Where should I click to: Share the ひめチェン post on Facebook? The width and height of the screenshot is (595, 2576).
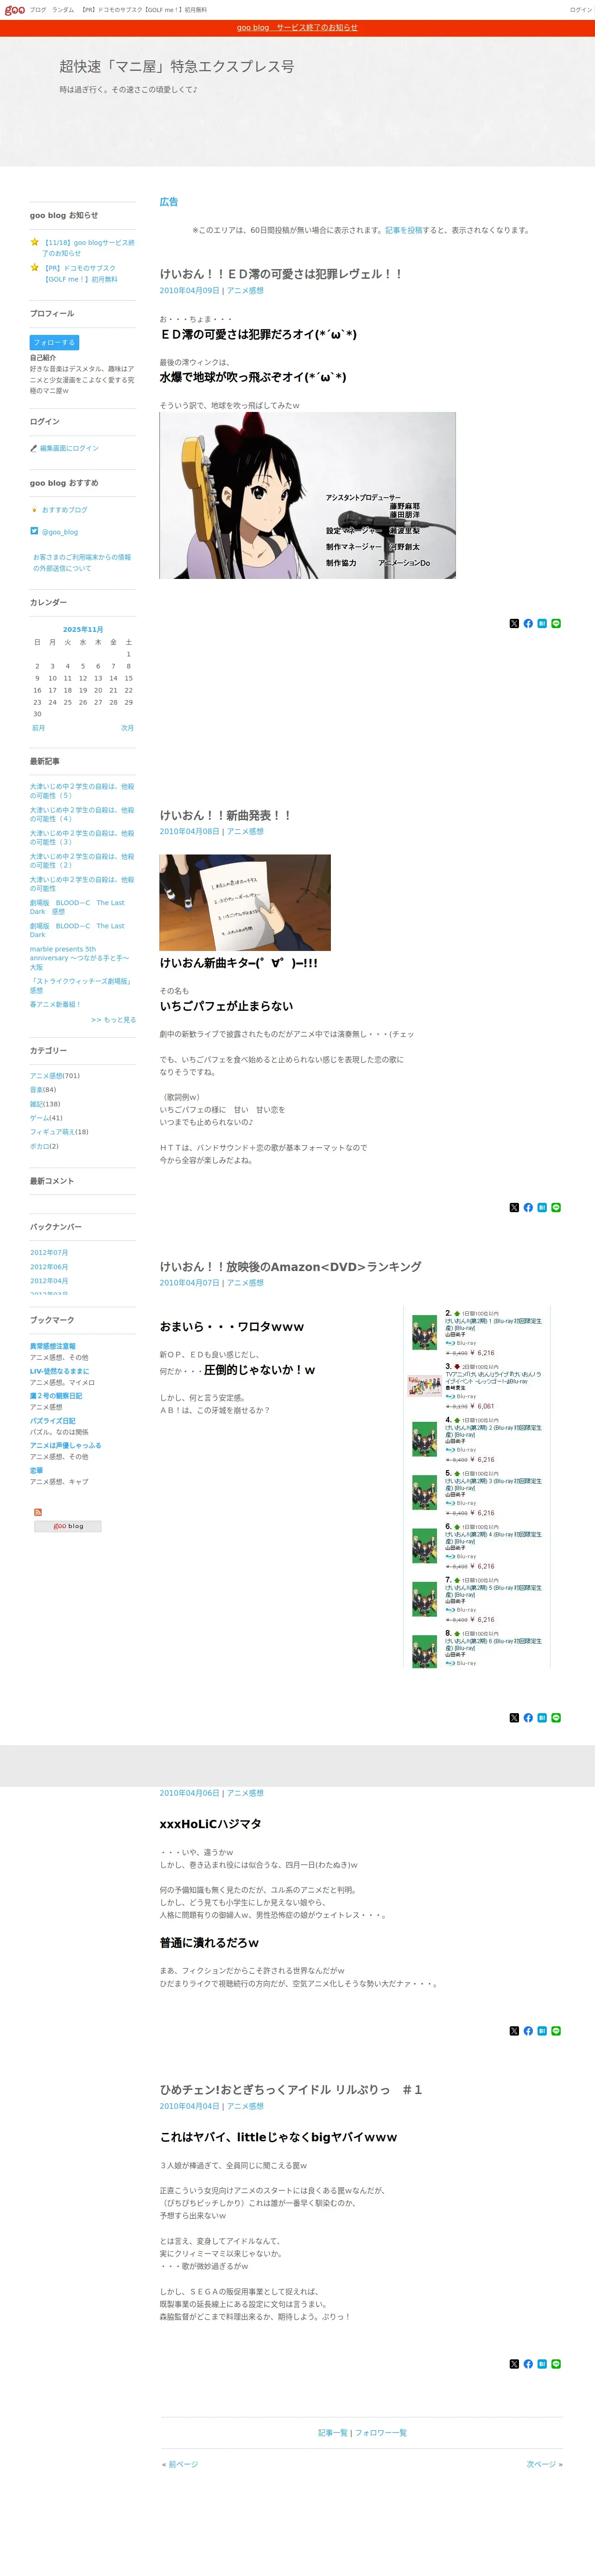click(528, 2364)
